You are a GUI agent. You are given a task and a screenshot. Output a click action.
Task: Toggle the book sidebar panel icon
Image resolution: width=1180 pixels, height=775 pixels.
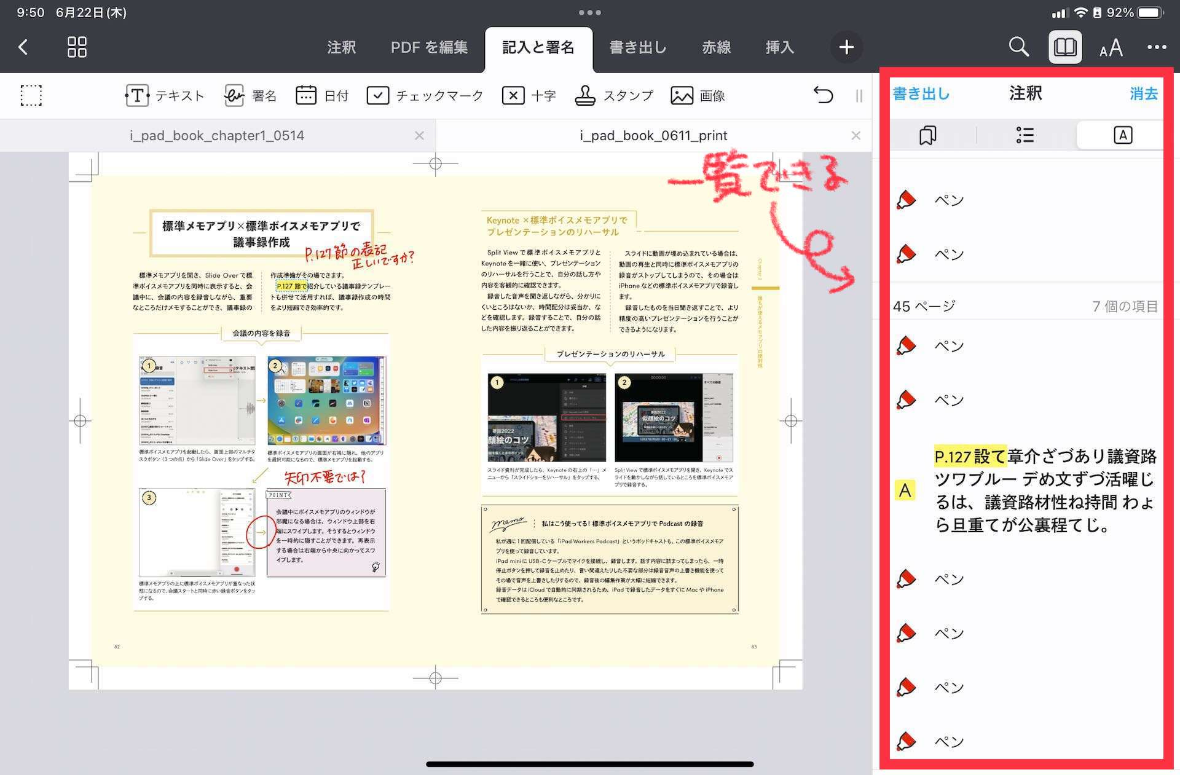coord(1064,47)
